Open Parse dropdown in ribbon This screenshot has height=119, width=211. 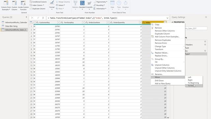click(60, 9)
